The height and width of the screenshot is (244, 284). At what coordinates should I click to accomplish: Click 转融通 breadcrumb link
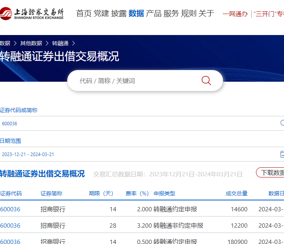click(60, 43)
